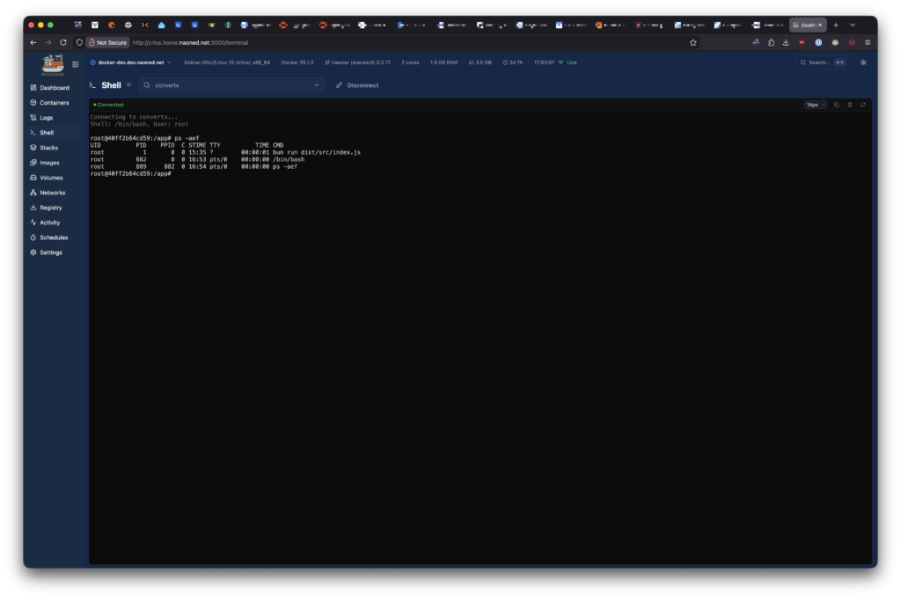Viewport: 901px width, 599px height.
Task: Bookmark this page with star icon
Action: [693, 42]
